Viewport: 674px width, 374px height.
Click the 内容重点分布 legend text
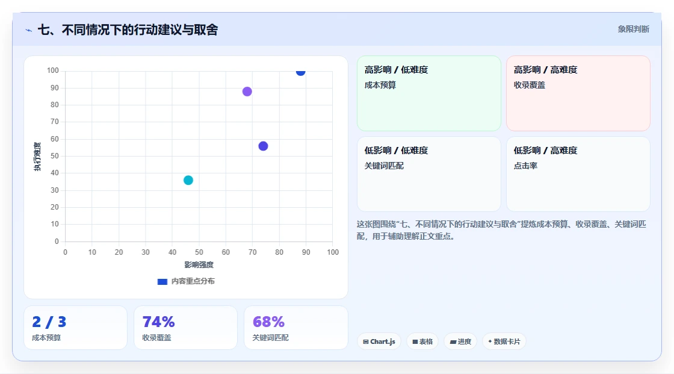pyautogui.click(x=193, y=281)
